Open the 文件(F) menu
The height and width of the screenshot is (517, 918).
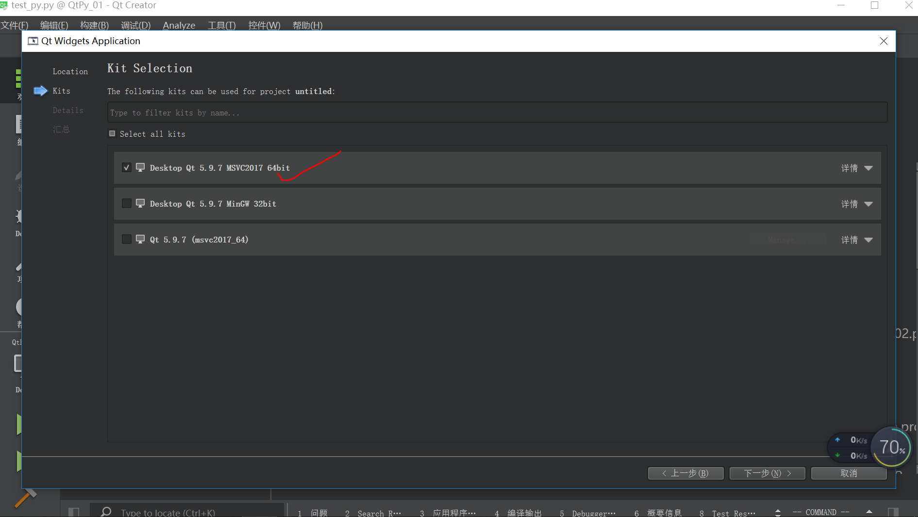tap(14, 25)
